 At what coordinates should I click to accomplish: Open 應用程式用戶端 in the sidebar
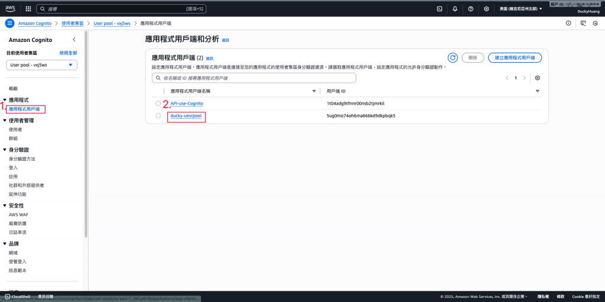click(x=24, y=109)
